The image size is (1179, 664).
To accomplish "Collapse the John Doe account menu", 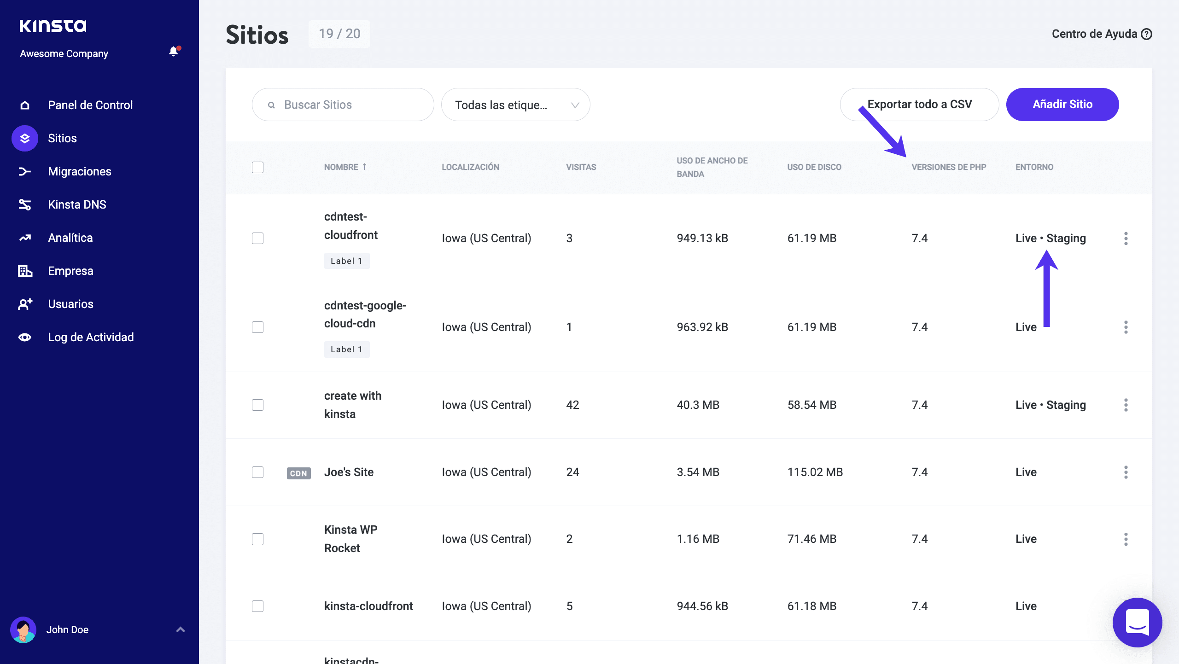I will (180, 629).
